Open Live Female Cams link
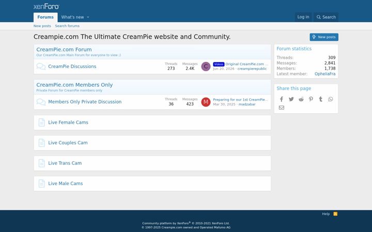Screen dimensions: 372x232 click(68, 122)
